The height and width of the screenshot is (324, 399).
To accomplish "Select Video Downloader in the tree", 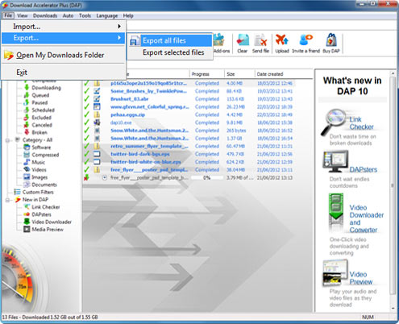I will [x=48, y=222].
